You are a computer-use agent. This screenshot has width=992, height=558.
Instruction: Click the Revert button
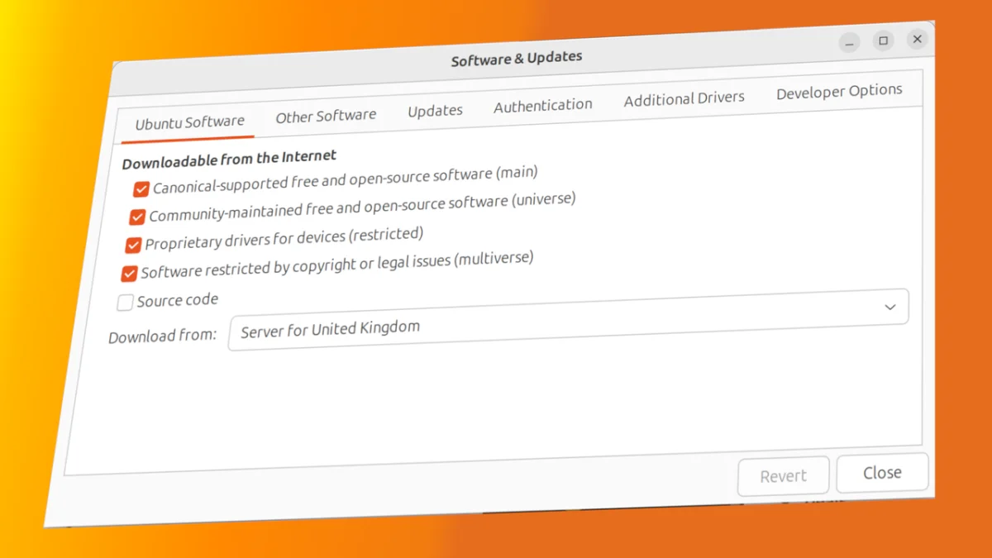coord(783,476)
